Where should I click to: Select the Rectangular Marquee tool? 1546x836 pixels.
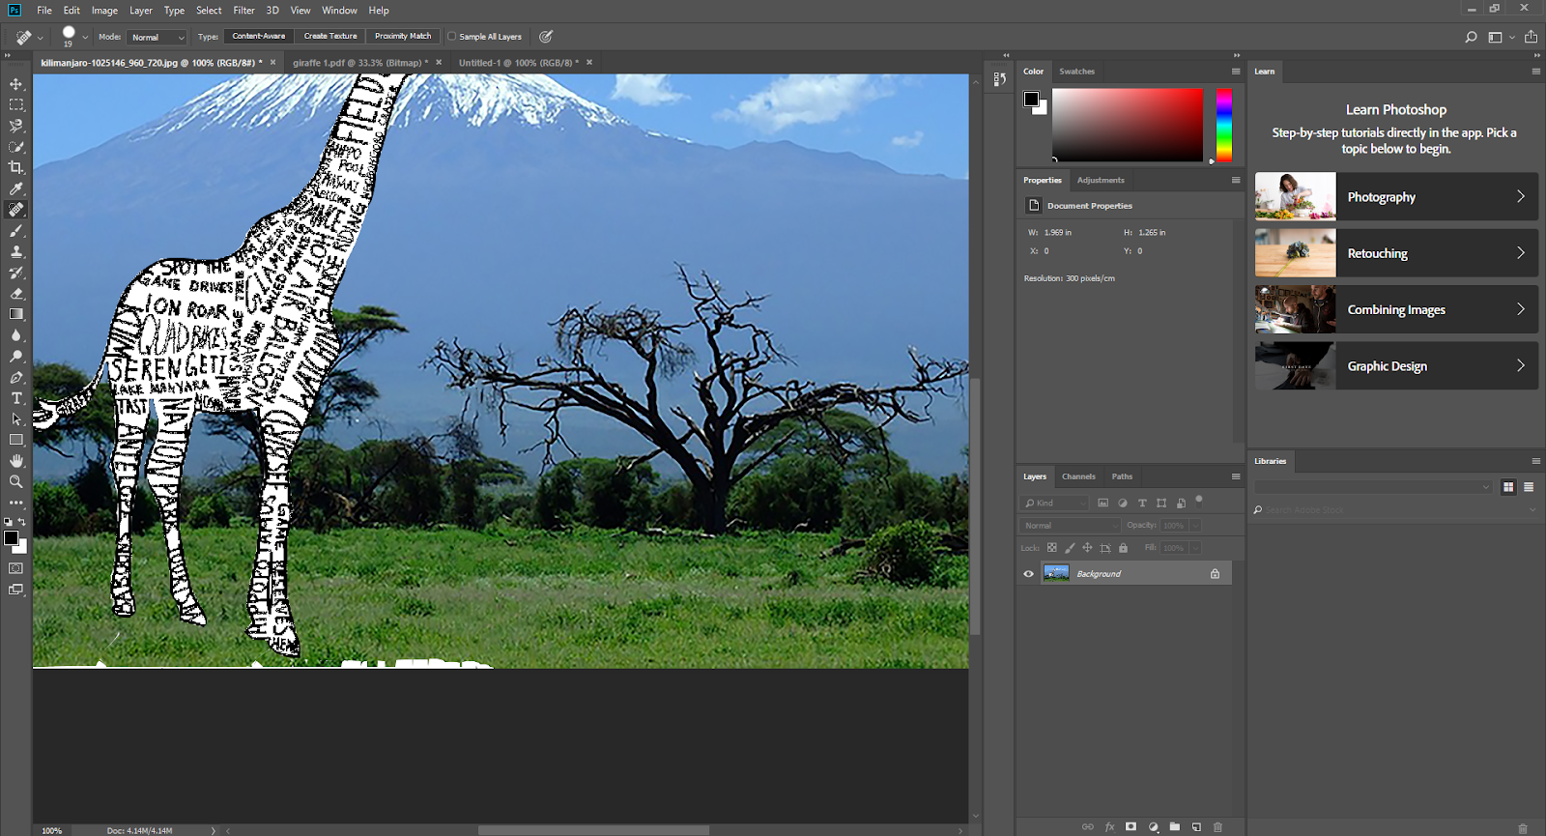tap(16, 104)
